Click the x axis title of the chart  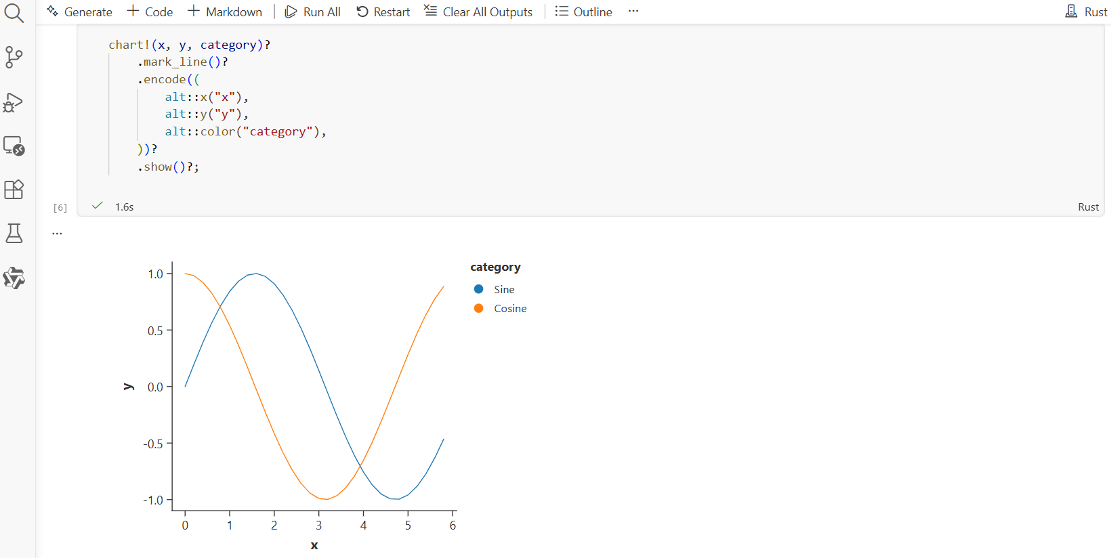314,545
